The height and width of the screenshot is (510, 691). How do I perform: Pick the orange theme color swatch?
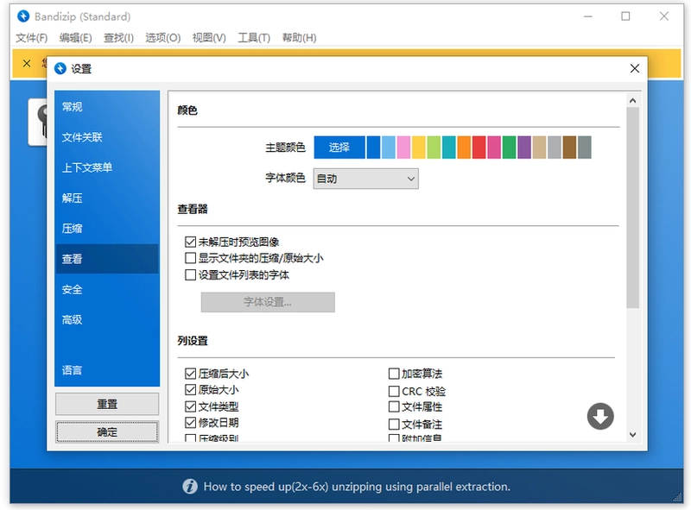click(x=464, y=147)
